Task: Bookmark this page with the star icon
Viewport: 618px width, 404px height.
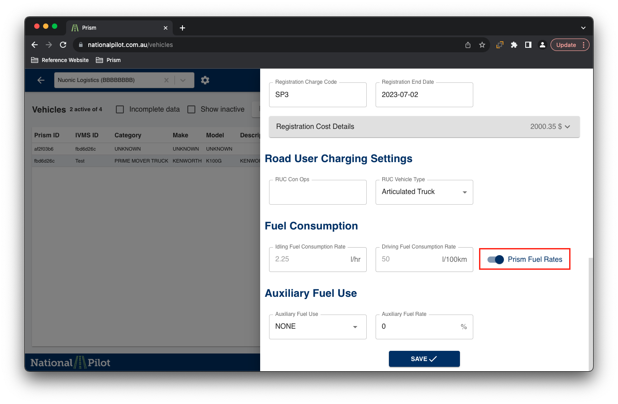Action: (482, 45)
